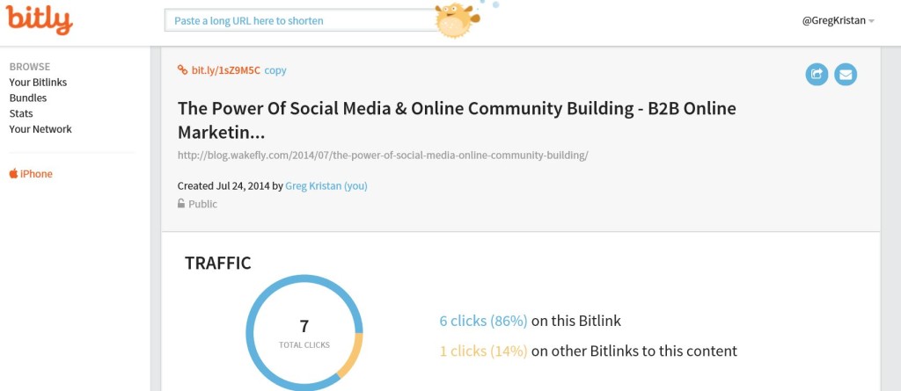Image resolution: width=901 pixels, height=391 pixels.
Task: Open Your Bitlinks in sidebar
Action: point(38,82)
